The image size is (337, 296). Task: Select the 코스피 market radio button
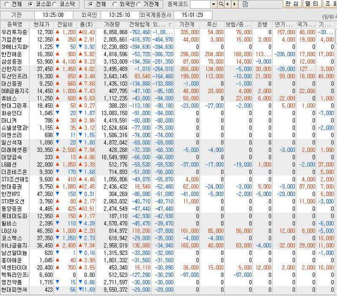pyautogui.click(x=30, y=4)
